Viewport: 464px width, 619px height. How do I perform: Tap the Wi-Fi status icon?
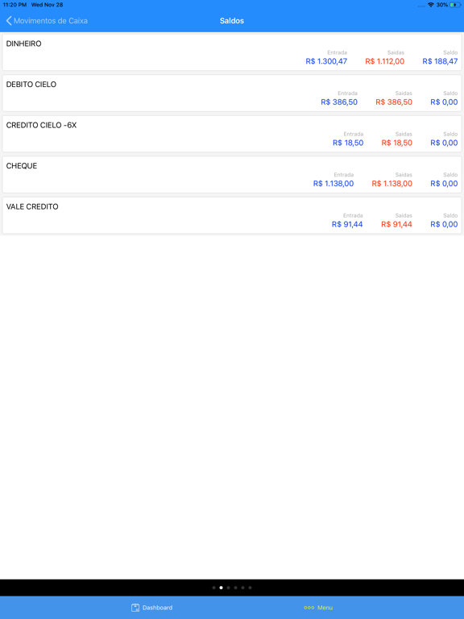pos(431,5)
